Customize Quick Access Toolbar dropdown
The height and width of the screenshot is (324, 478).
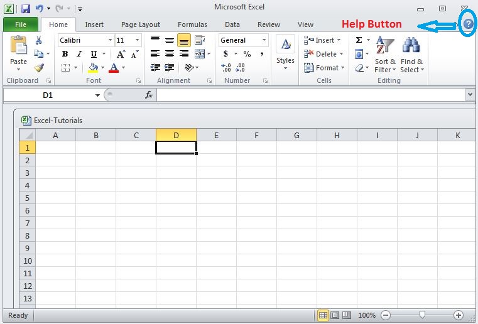80,9
